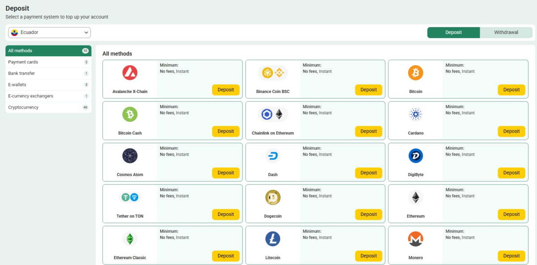
Task: Filter by E-wallets
Action: tap(48, 84)
